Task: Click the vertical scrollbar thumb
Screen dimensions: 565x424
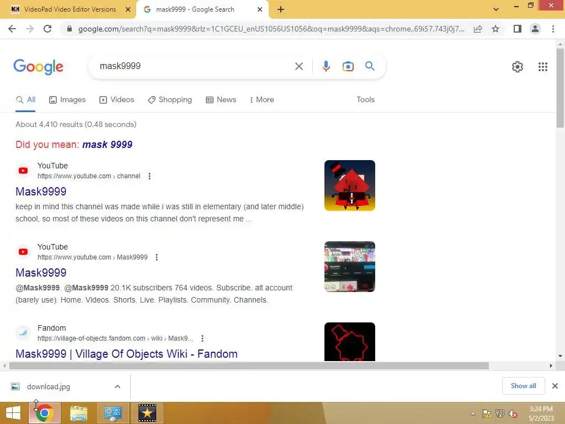Action: point(560,88)
